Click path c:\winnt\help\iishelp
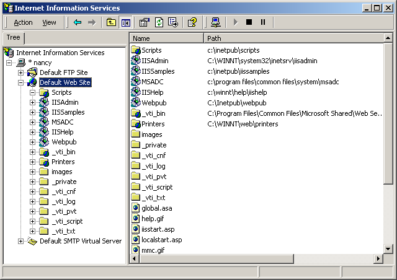 (x=237, y=92)
